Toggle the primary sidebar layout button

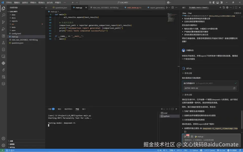(214, 2)
